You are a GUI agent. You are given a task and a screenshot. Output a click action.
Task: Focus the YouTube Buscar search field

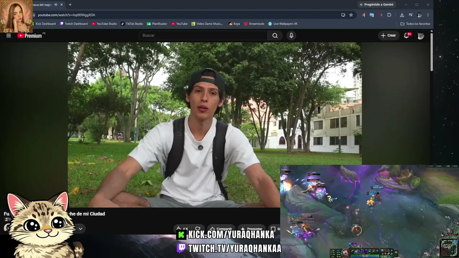pos(203,35)
